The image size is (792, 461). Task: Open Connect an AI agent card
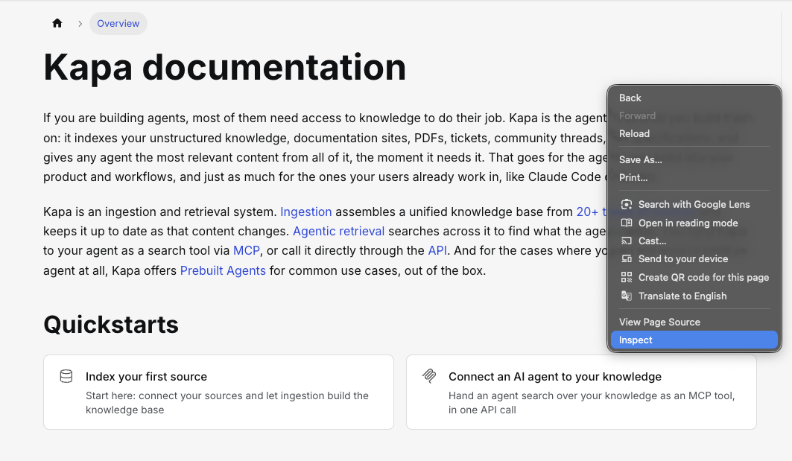(x=581, y=392)
